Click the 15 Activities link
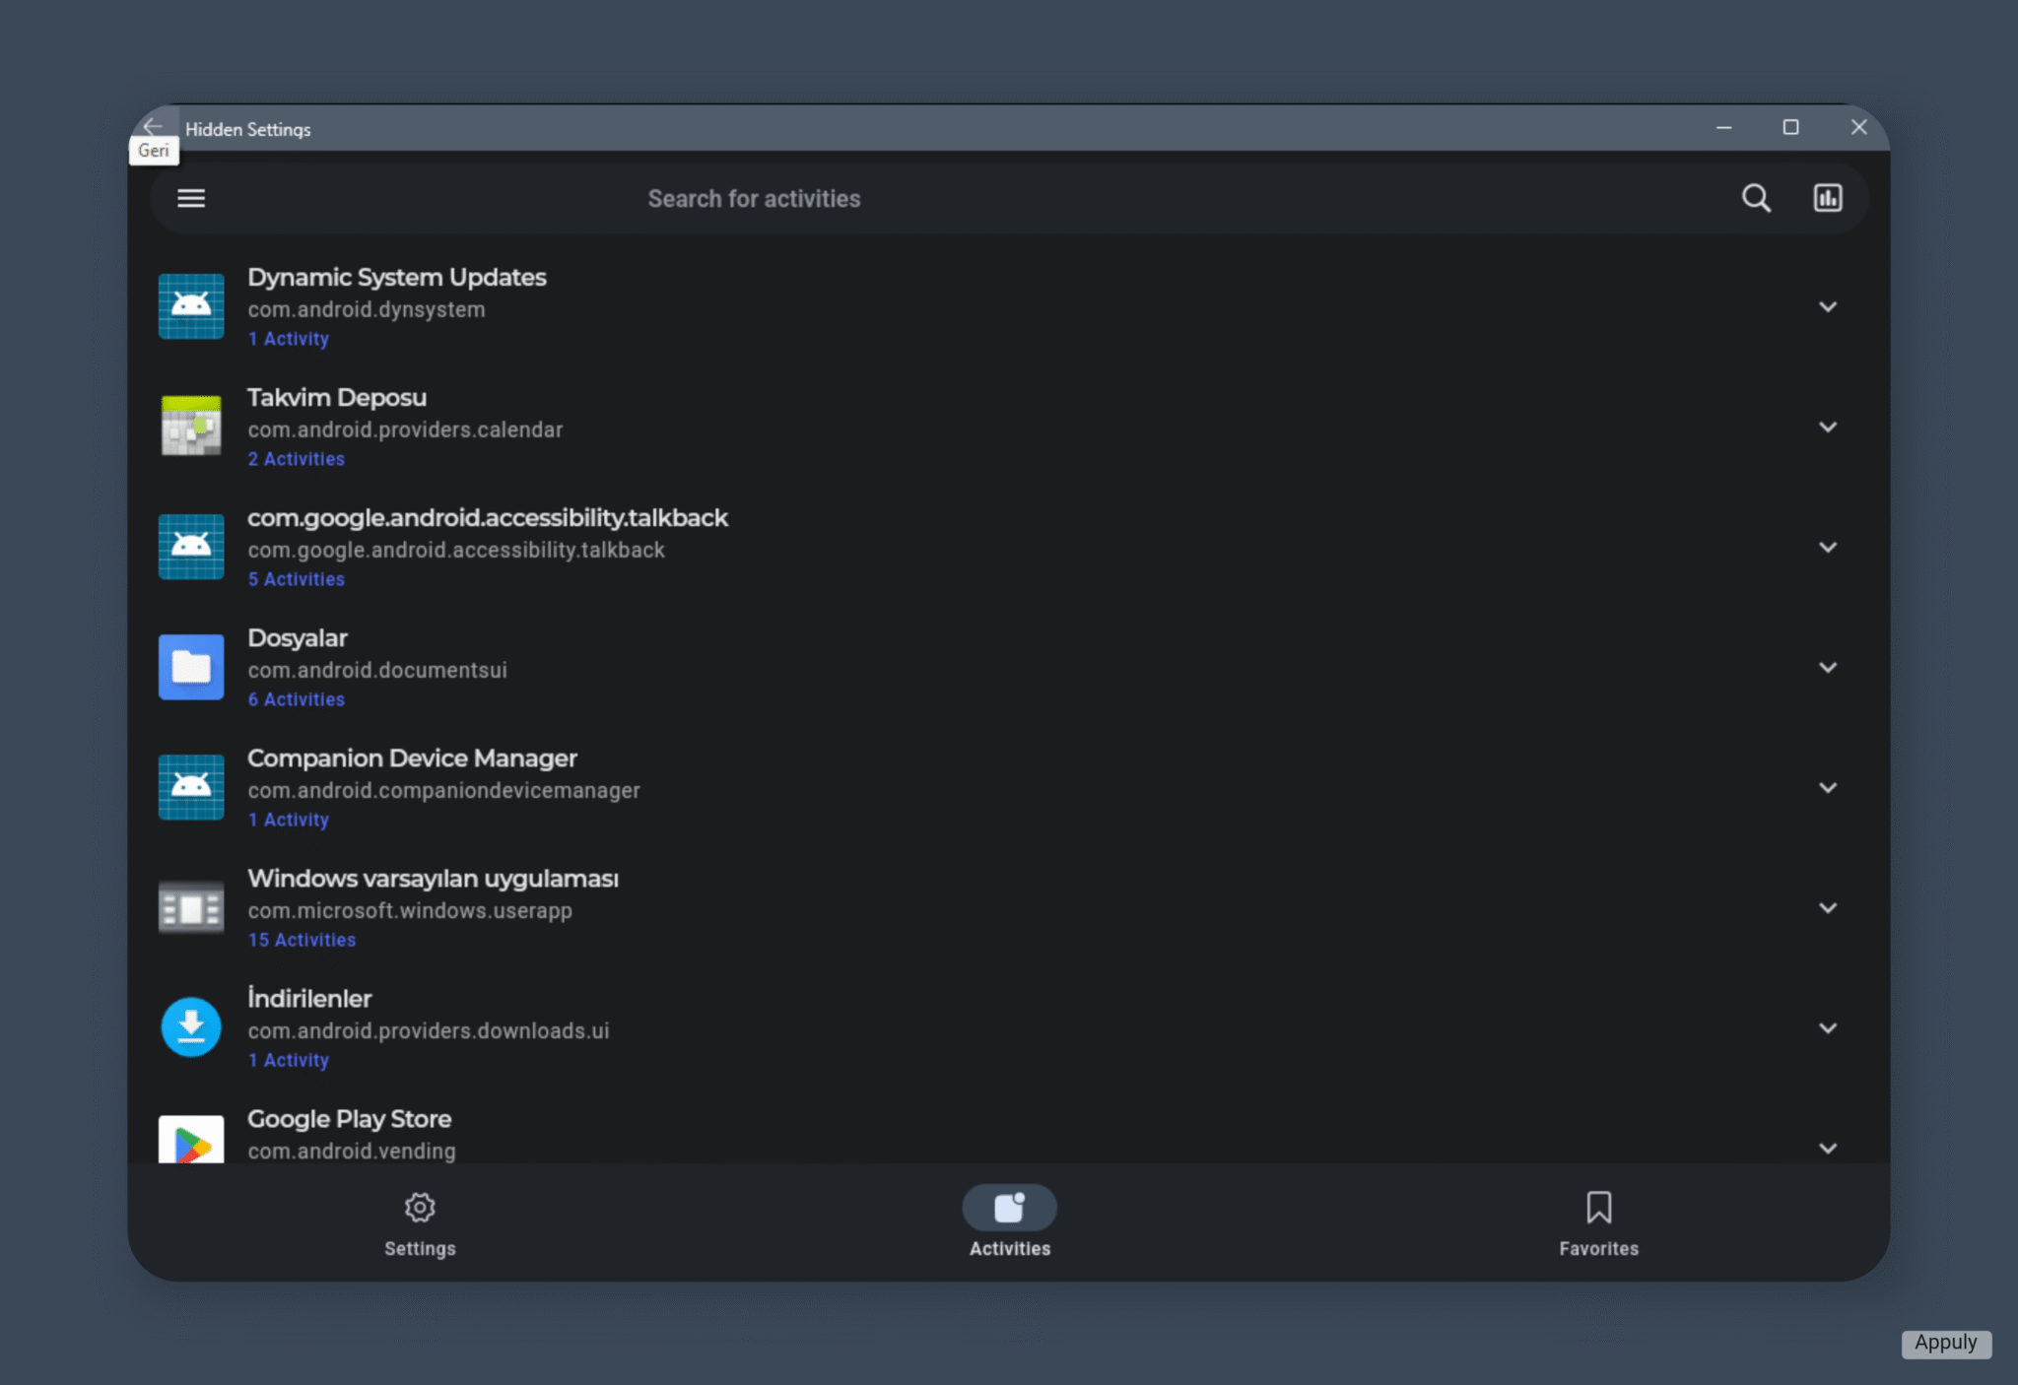 click(x=302, y=940)
